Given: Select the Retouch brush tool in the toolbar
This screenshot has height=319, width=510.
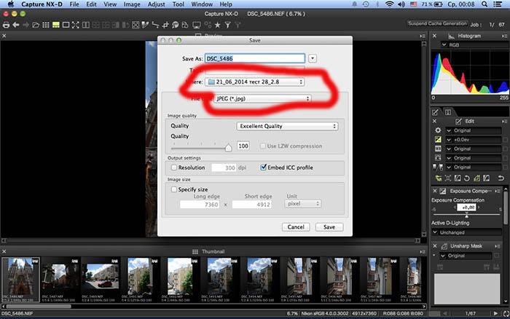Looking at the screenshot, I should tap(176, 25).
